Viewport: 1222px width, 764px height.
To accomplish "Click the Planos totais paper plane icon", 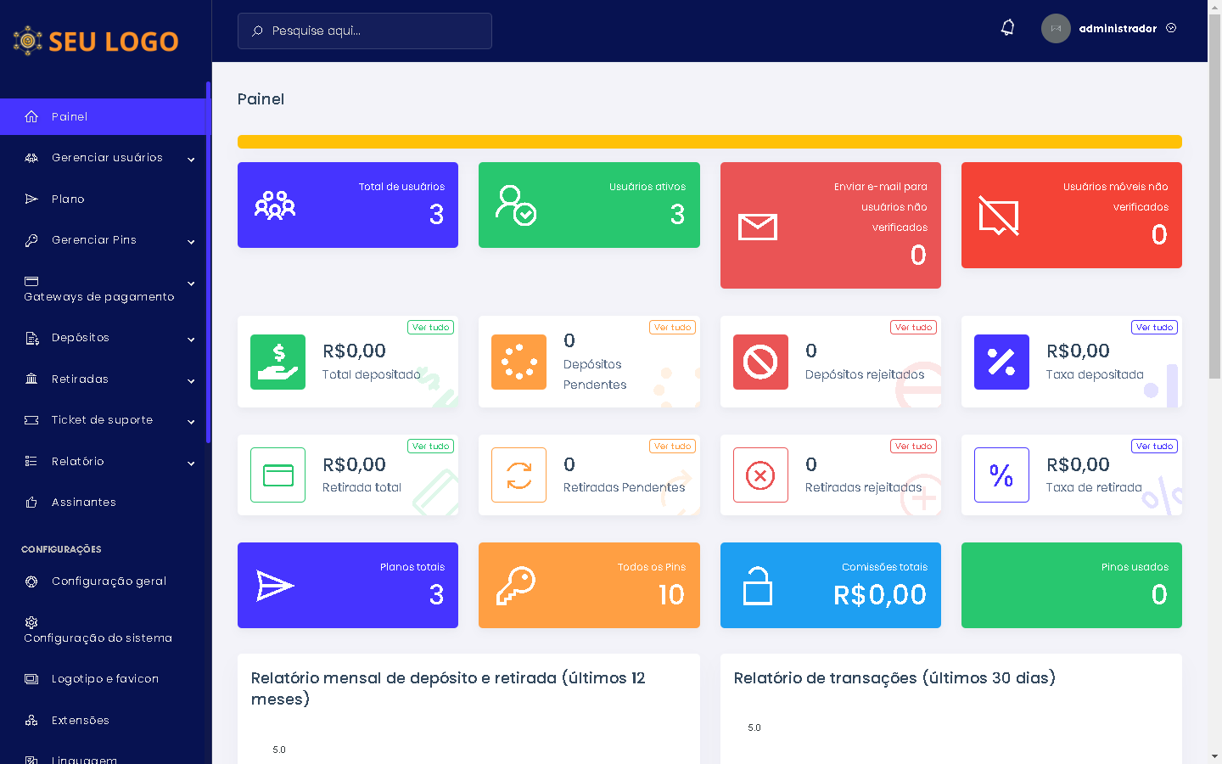I will pos(275,586).
